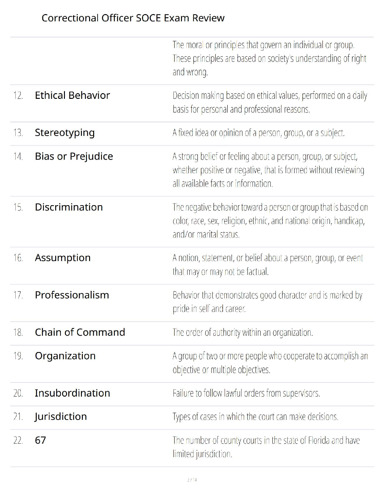Select the 'Bias or Prejudice' term
Screen dimensions: 384x497
(74, 156)
